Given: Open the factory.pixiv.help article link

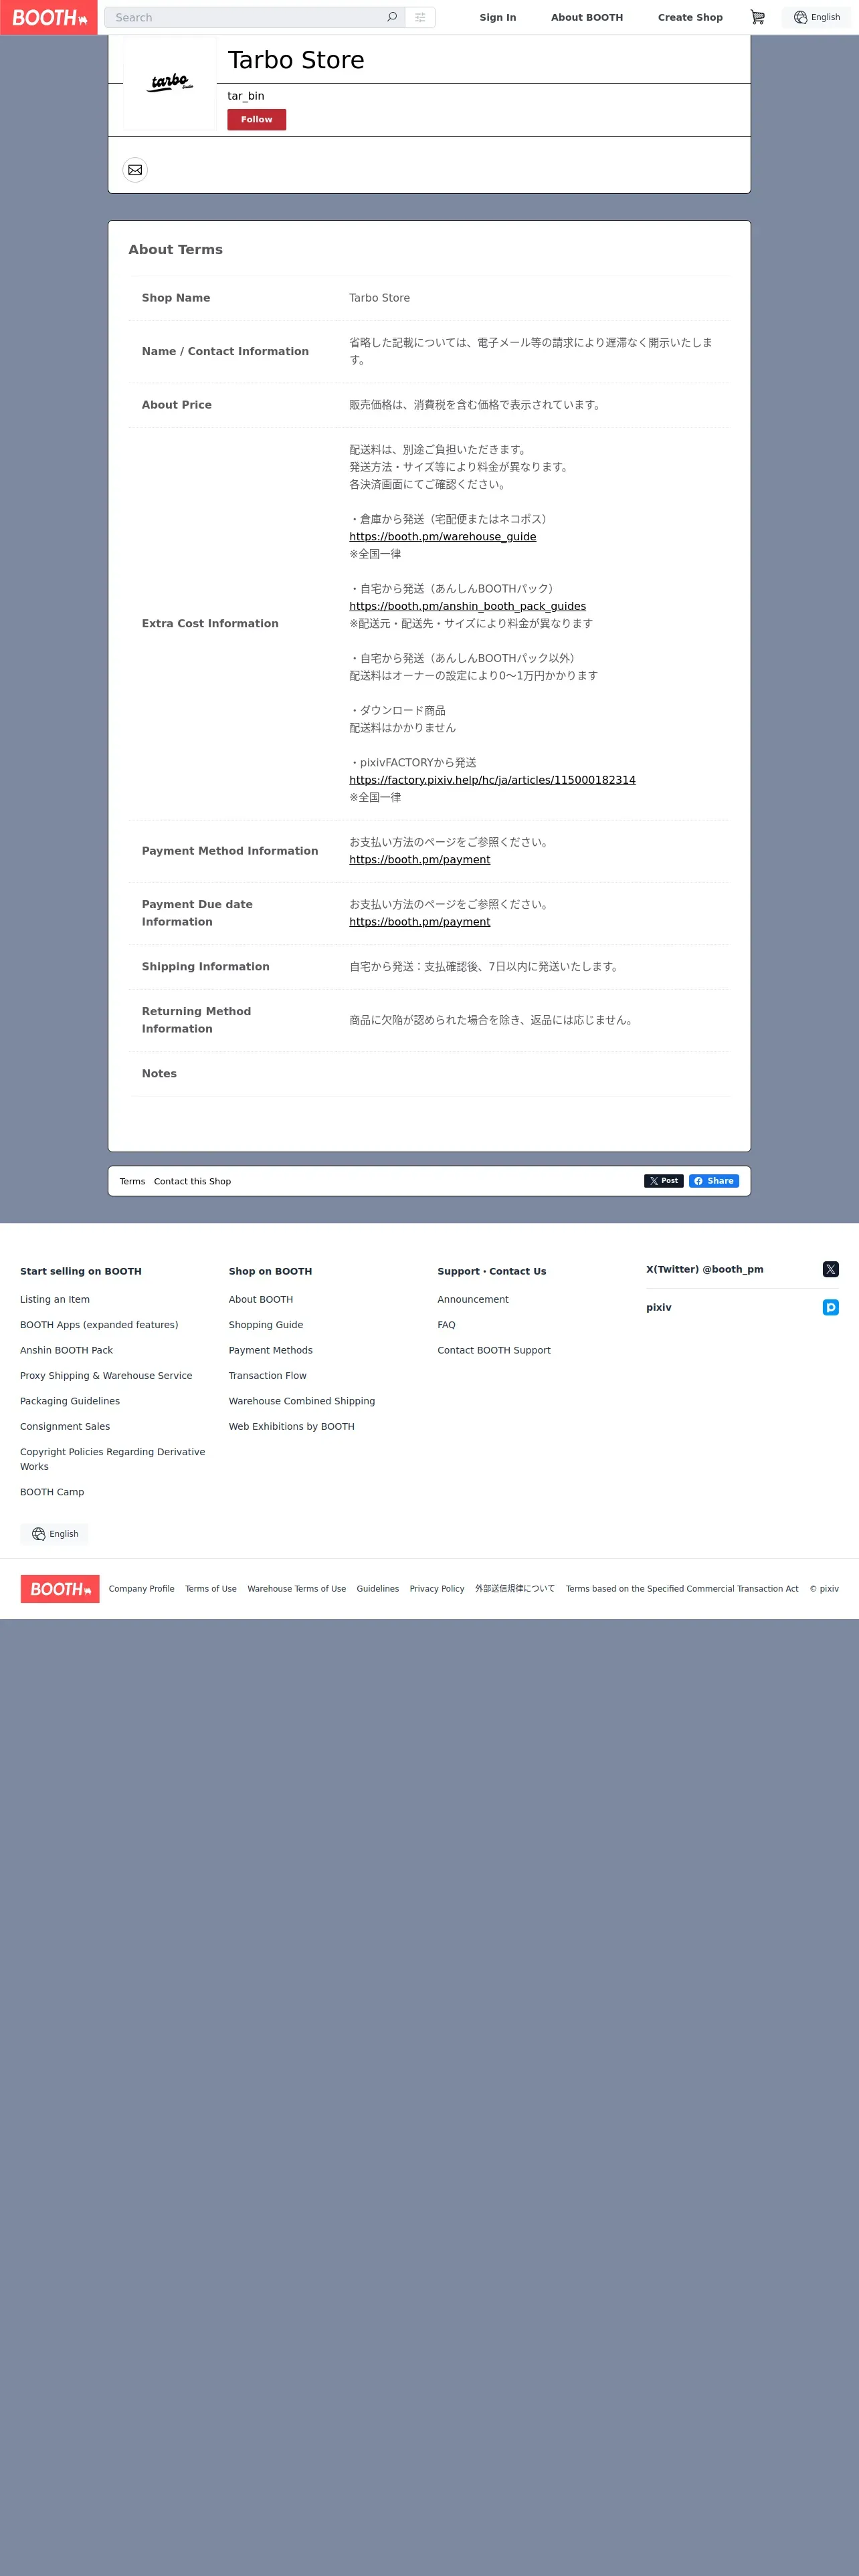Looking at the screenshot, I should tap(492, 780).
